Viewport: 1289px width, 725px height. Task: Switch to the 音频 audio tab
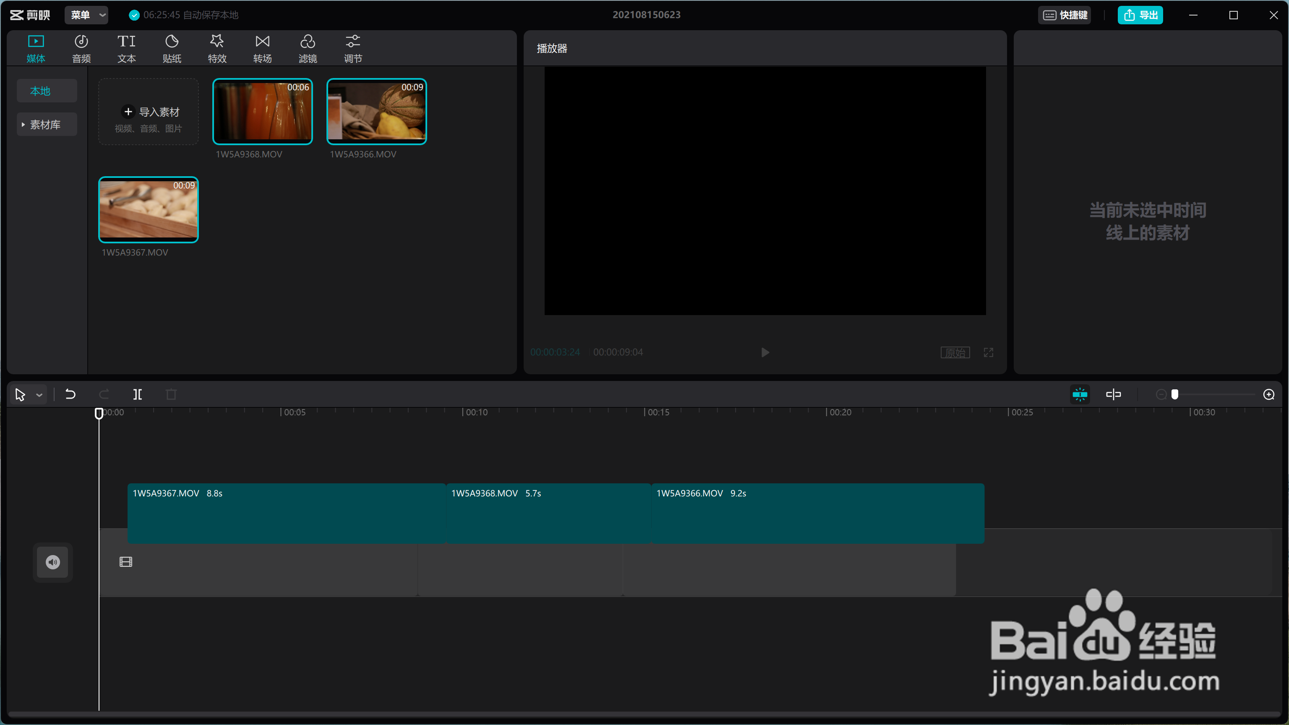pos(81,49)
